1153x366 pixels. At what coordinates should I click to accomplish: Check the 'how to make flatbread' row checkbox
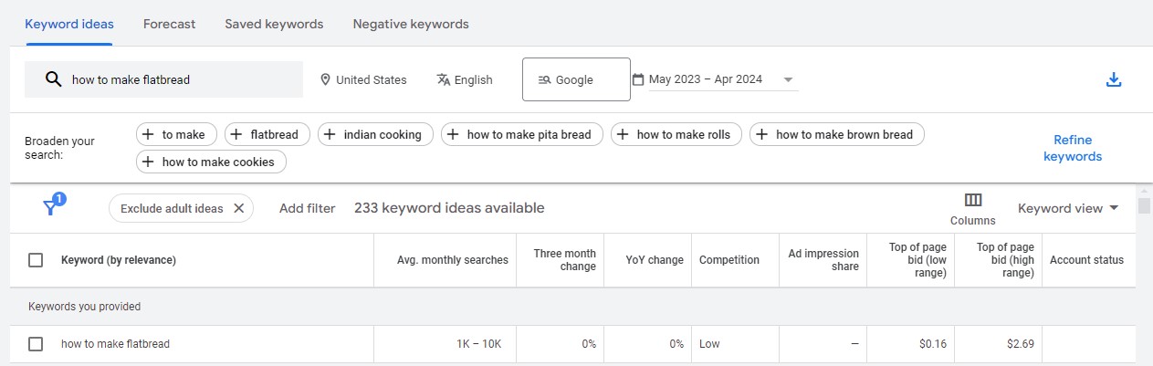coord(36,344)
